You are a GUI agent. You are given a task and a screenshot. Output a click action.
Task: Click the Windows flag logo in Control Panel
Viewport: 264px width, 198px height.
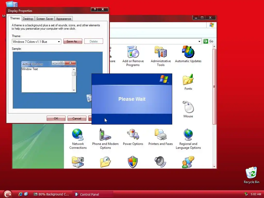[211, 25]
